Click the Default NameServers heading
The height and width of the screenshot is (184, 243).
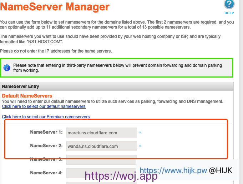(x=27, y=96)
